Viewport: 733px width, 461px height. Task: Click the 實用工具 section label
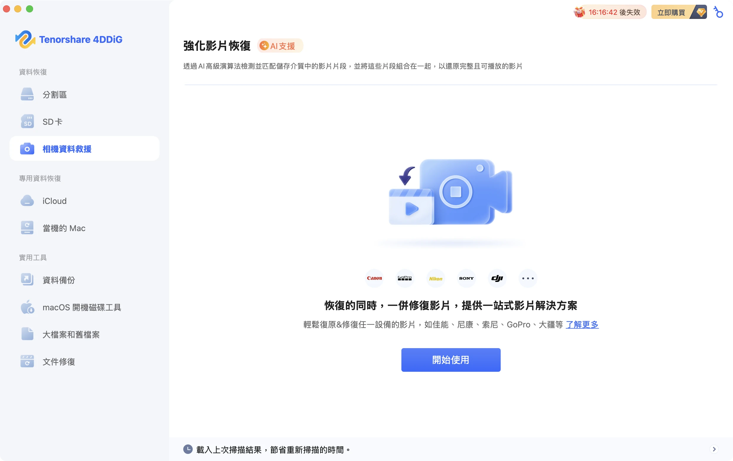point(33,257)
